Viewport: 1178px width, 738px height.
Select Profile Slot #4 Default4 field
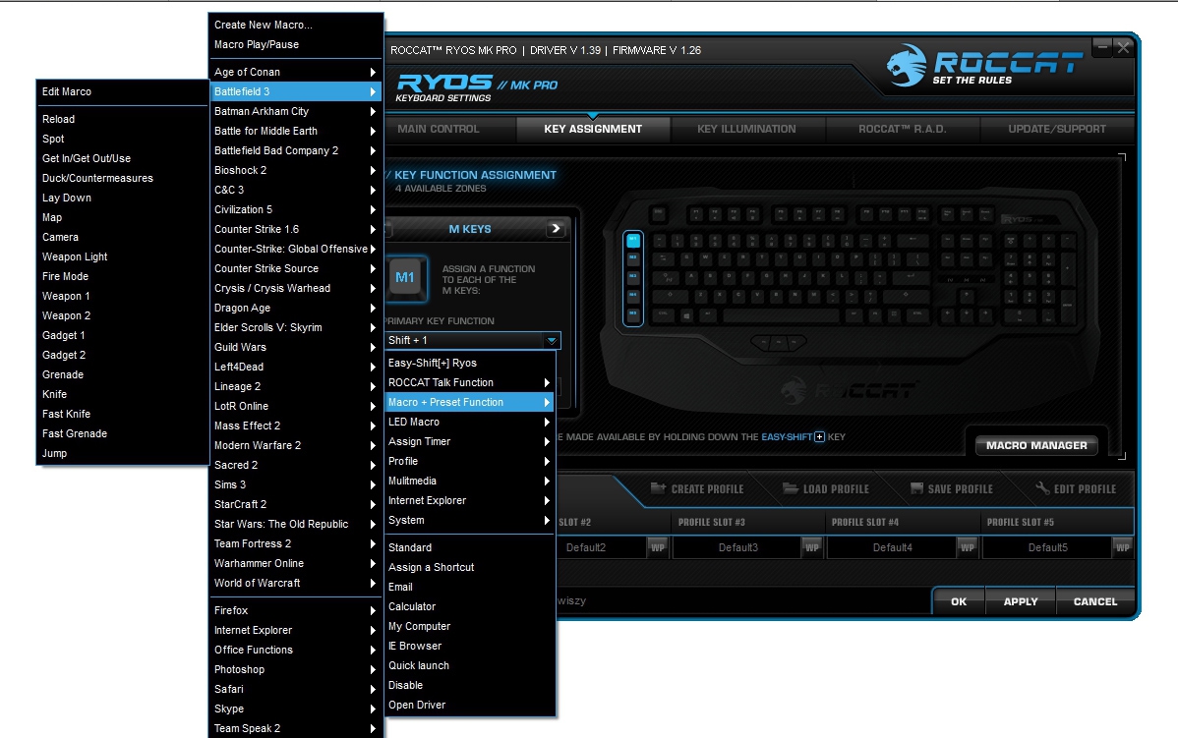click(x=893, y=547)
